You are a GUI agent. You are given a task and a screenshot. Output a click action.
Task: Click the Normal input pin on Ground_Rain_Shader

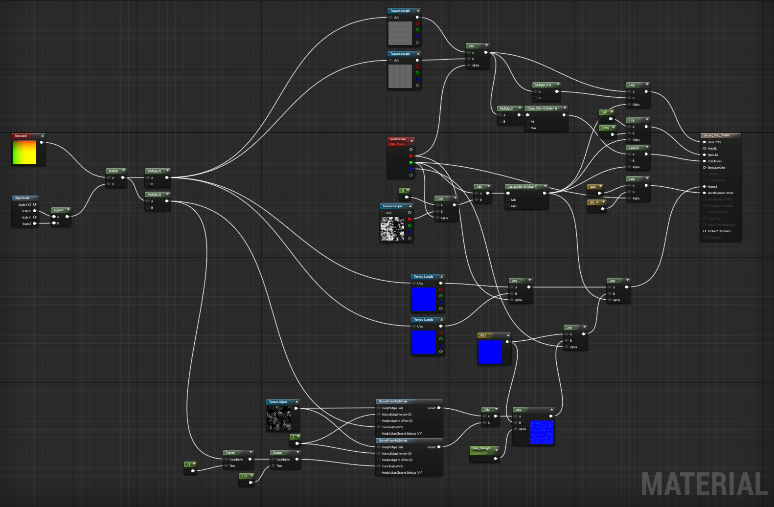click(x=705, y=187)
